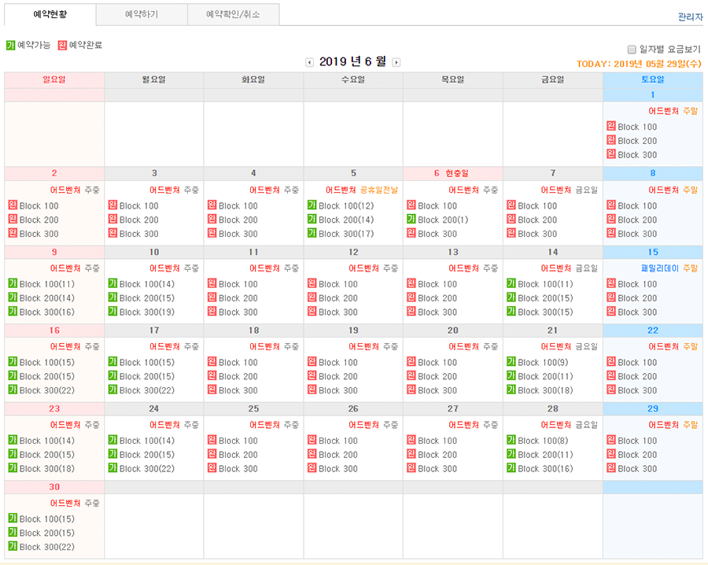Click the 어드벤쳐 금요일 label on June 7
This screenshot has width=708, height=565.
[x=569, y=190]
